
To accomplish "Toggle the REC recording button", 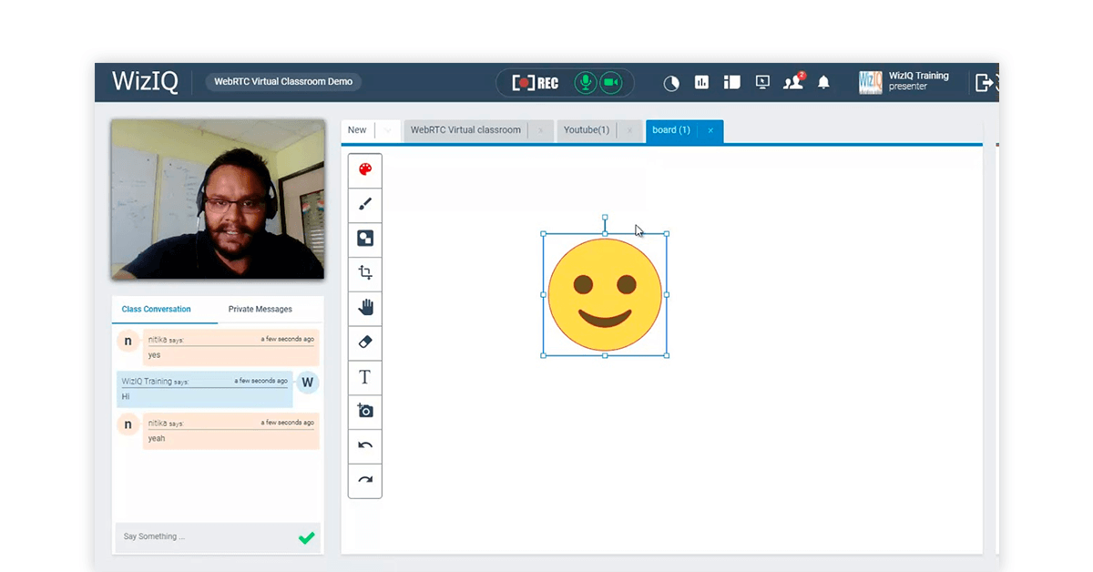I will click(536, 83).
